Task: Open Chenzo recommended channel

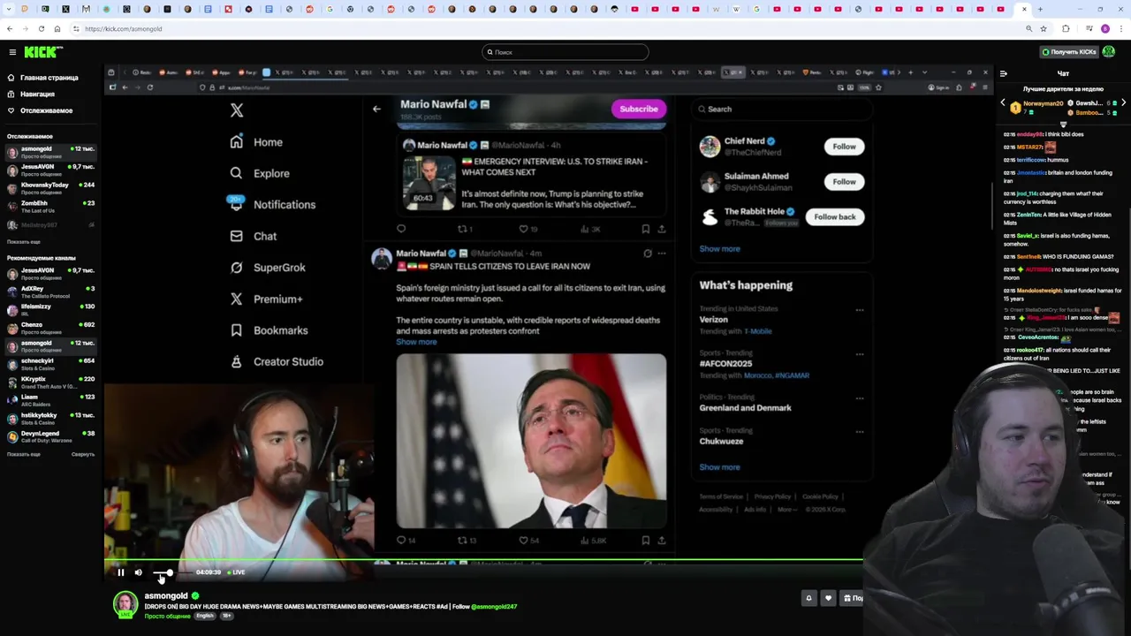Action: click(51, 328)
